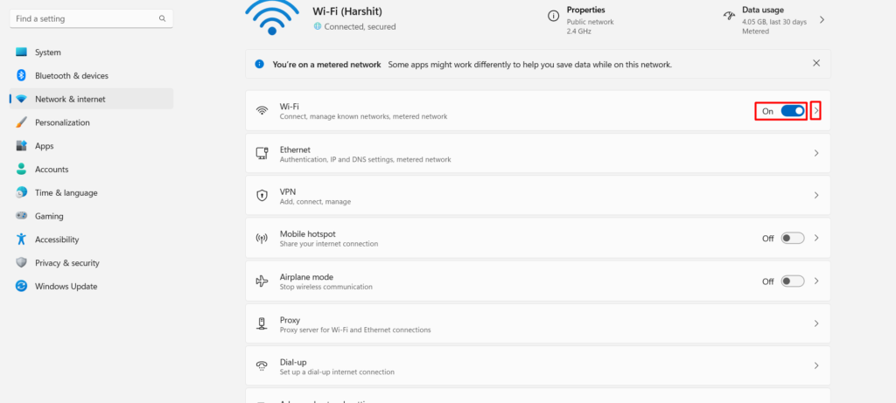The height and width of the screenshot is (403, 896).
Task: Click the Data usage gauge icon
Action: [x=728, y=17]
